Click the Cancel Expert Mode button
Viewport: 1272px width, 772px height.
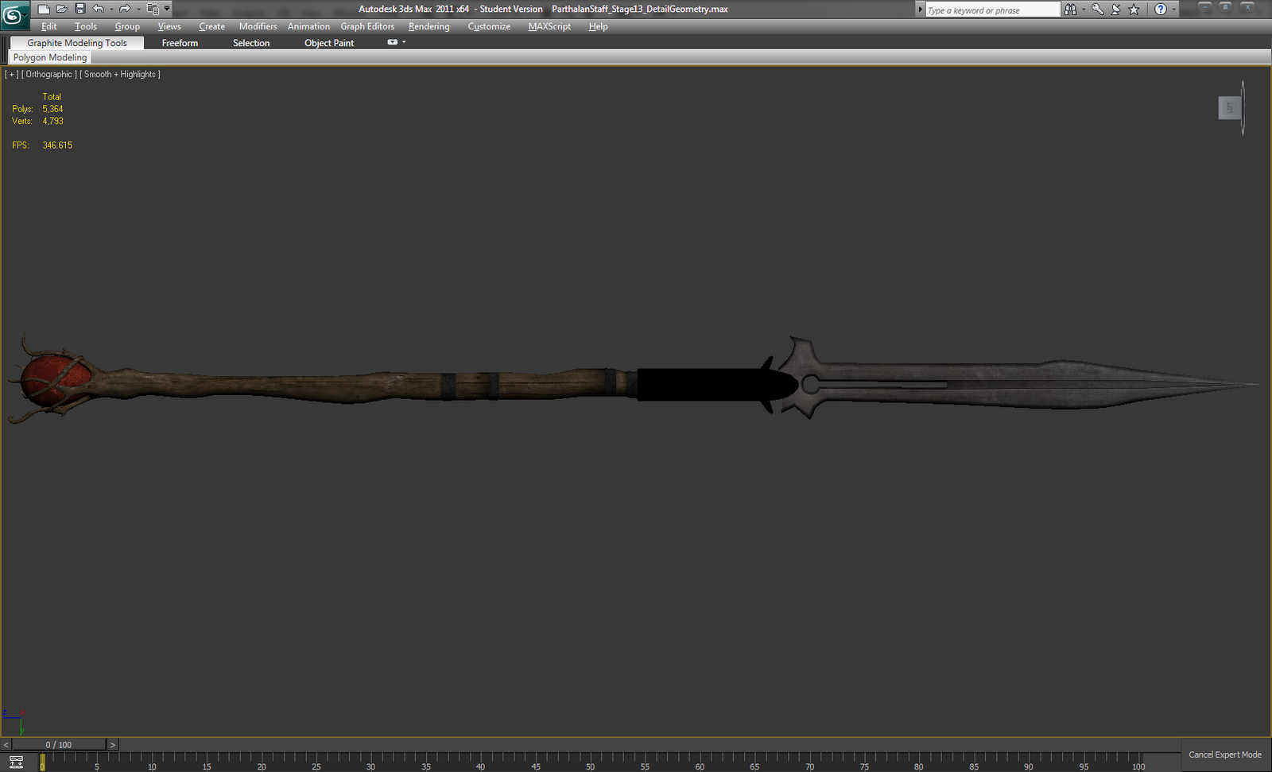1224,754
